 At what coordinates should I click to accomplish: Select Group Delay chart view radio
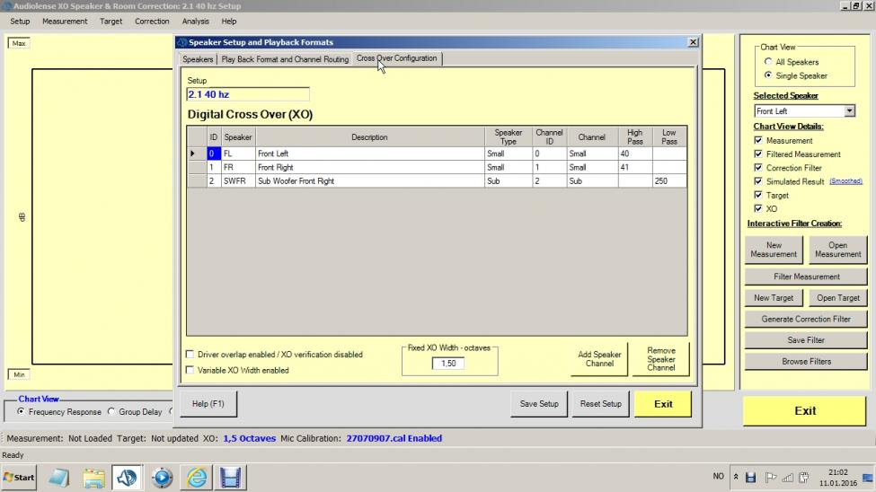[111, 411]
